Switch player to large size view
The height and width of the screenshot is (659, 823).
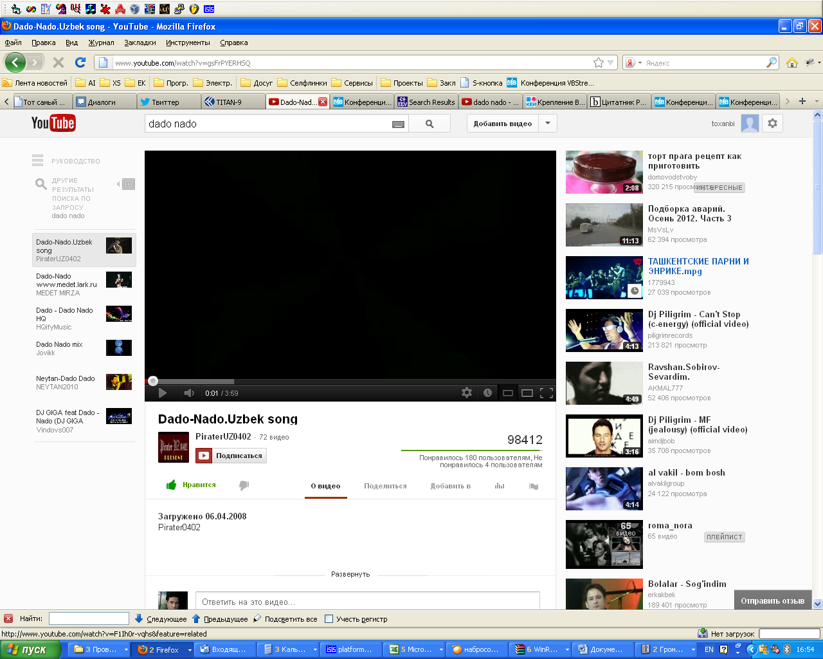pos(527,393)
